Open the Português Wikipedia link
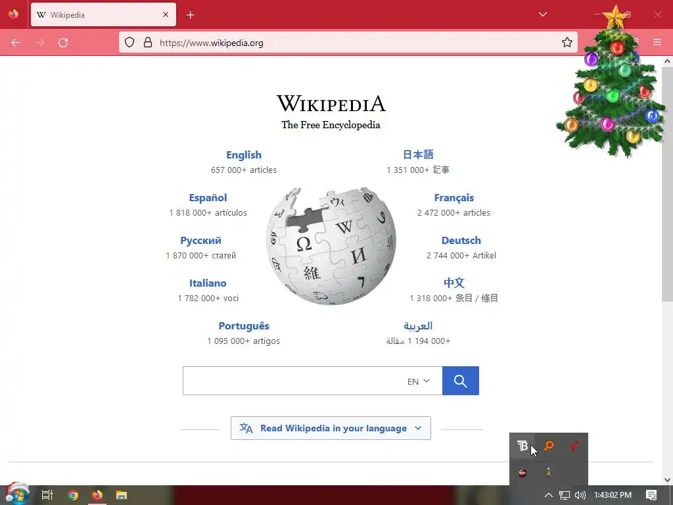 point(244,326)
